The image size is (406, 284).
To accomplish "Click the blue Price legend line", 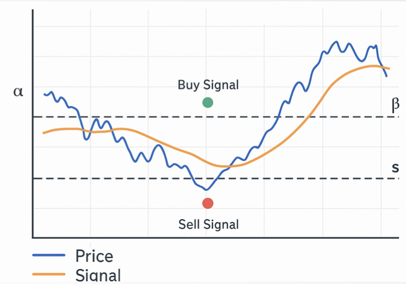I will [x=49, y=255].
